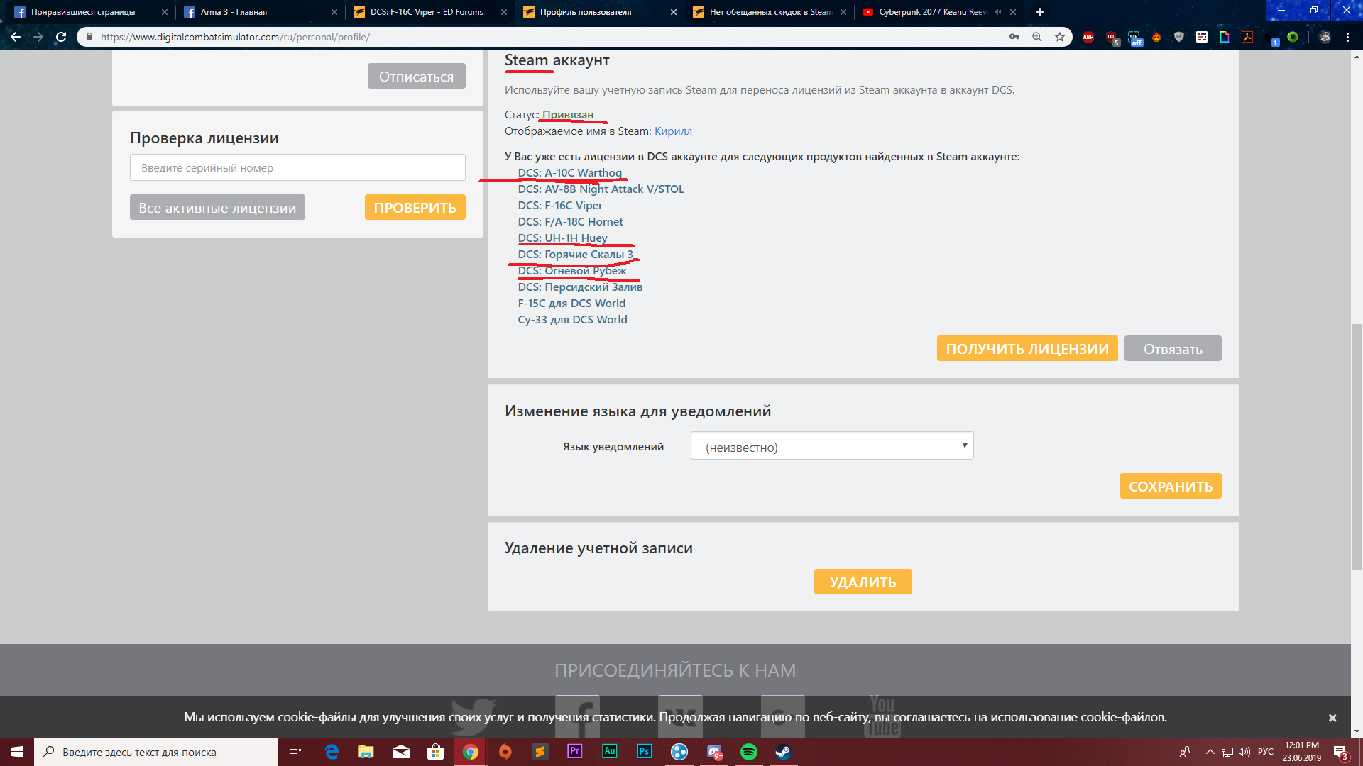Open the DCS: F-16C Viper link

tap(560, 206)
